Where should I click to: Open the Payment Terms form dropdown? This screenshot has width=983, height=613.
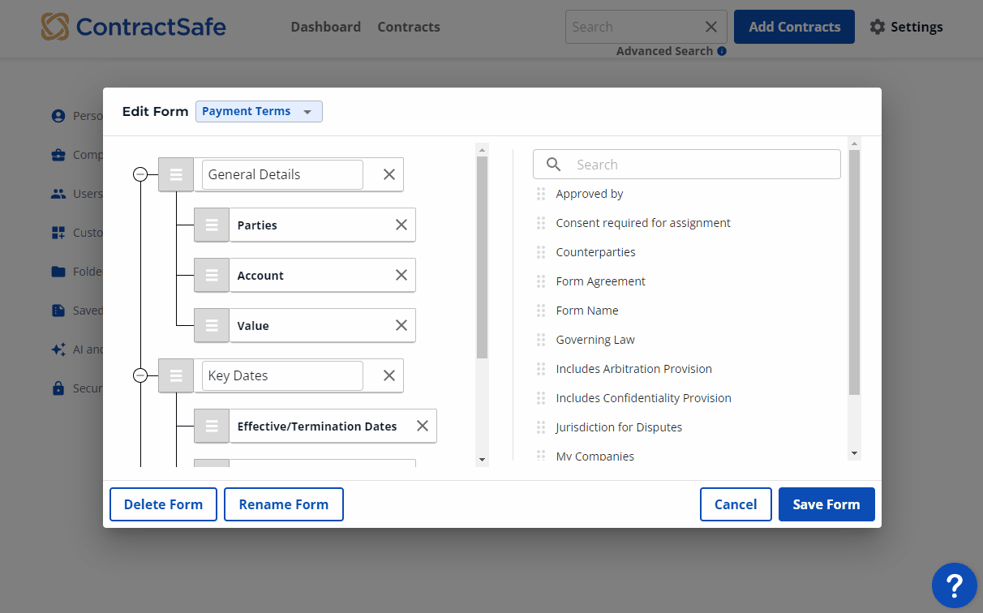click(259, 111)
